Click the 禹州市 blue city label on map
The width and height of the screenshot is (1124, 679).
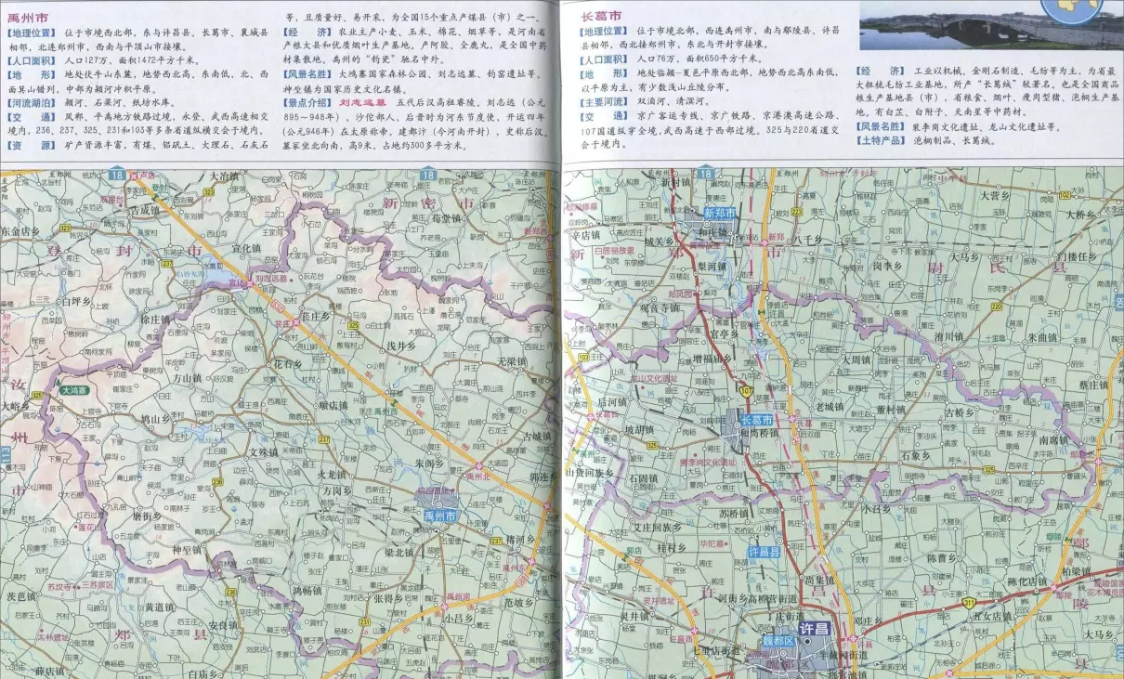[x=438, y=516]
